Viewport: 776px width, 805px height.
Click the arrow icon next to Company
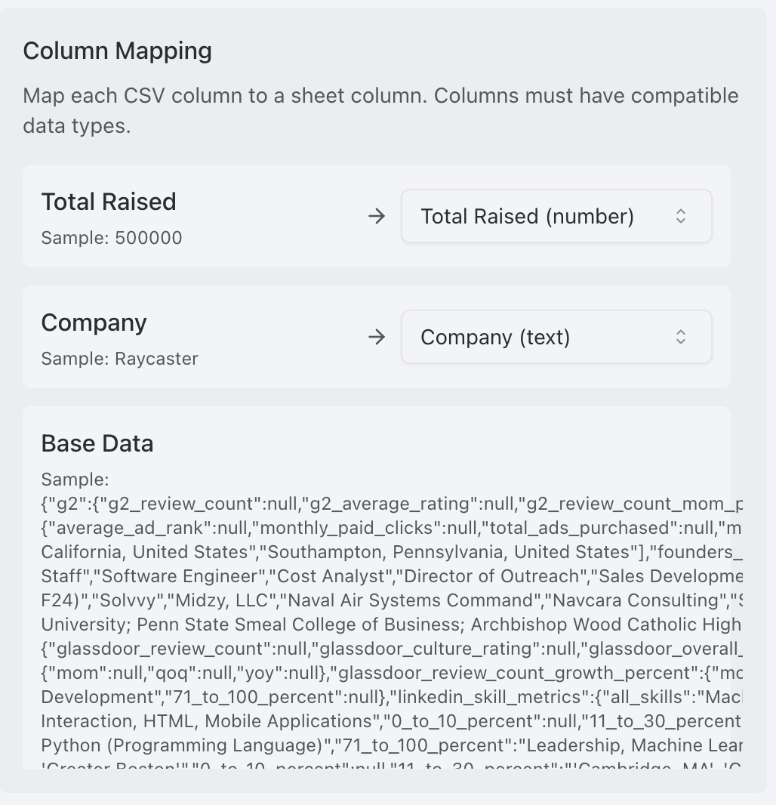(376, 337)
